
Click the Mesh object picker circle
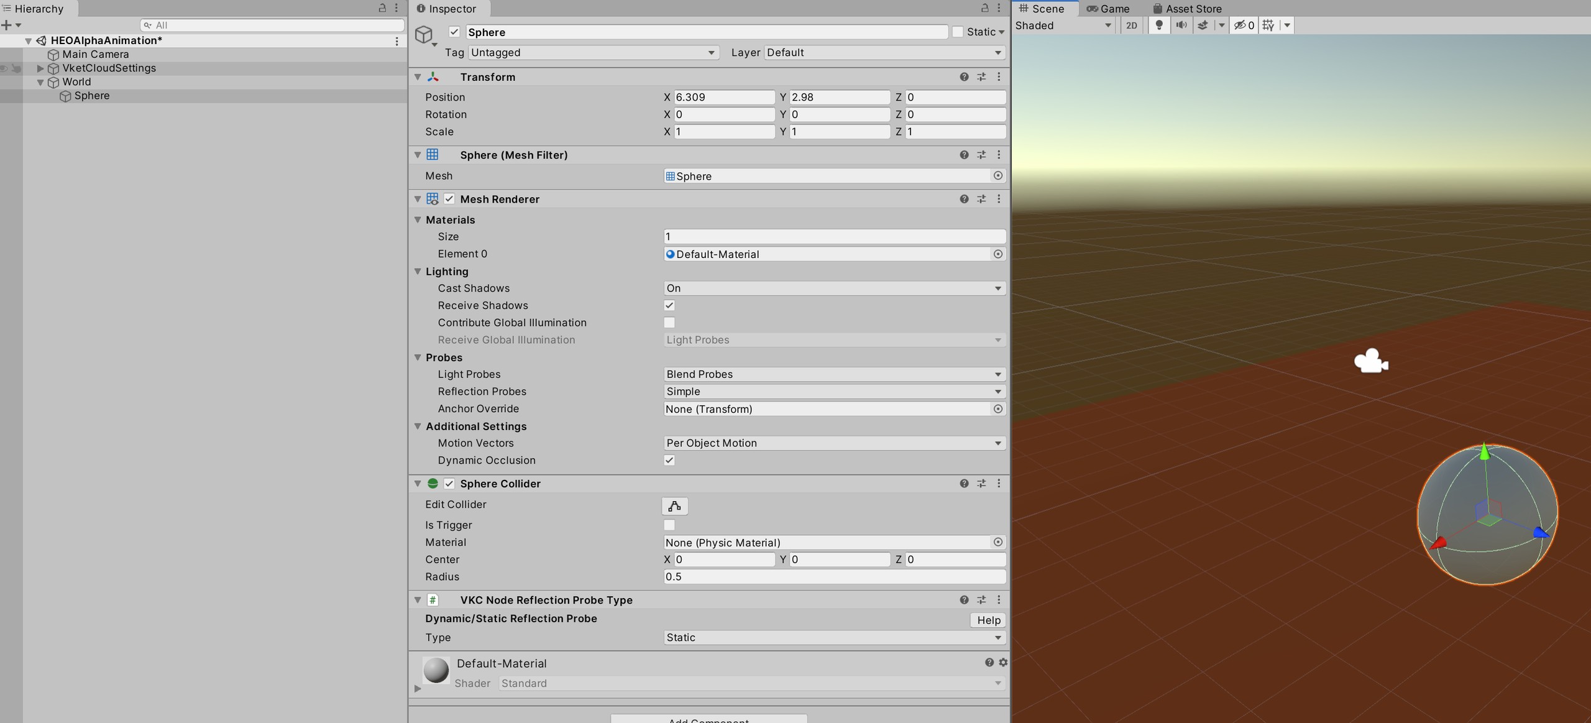tap(997, 176)
